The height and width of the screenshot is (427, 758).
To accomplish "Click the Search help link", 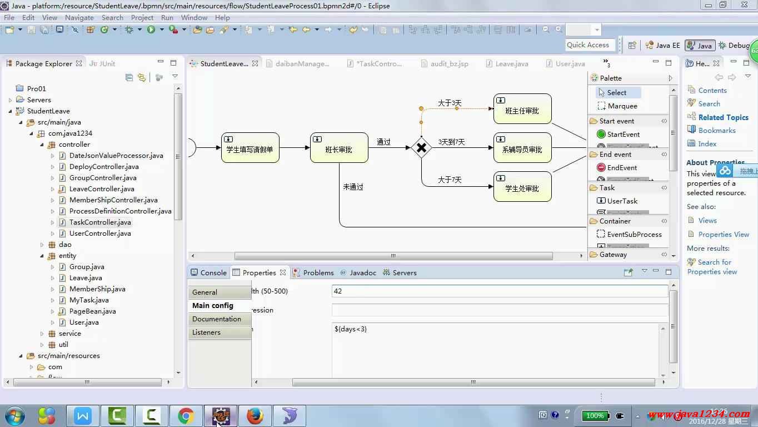I will click(709, 103).
